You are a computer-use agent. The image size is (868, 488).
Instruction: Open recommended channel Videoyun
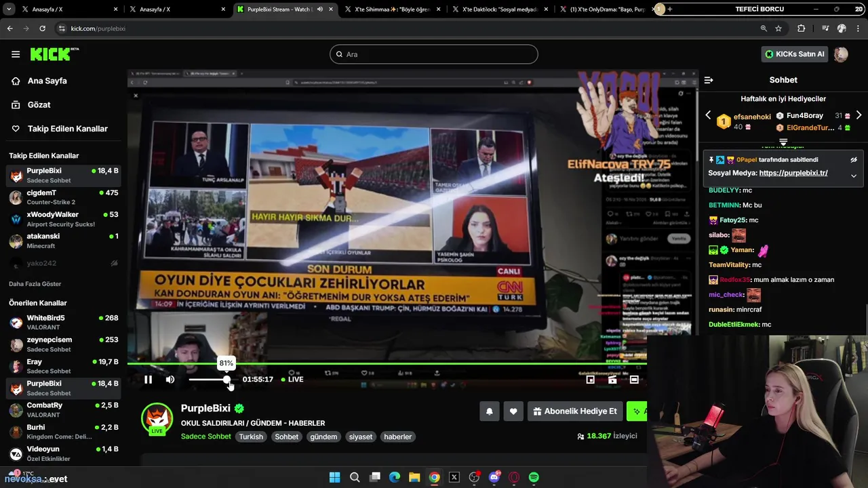[x=63, y=453]
